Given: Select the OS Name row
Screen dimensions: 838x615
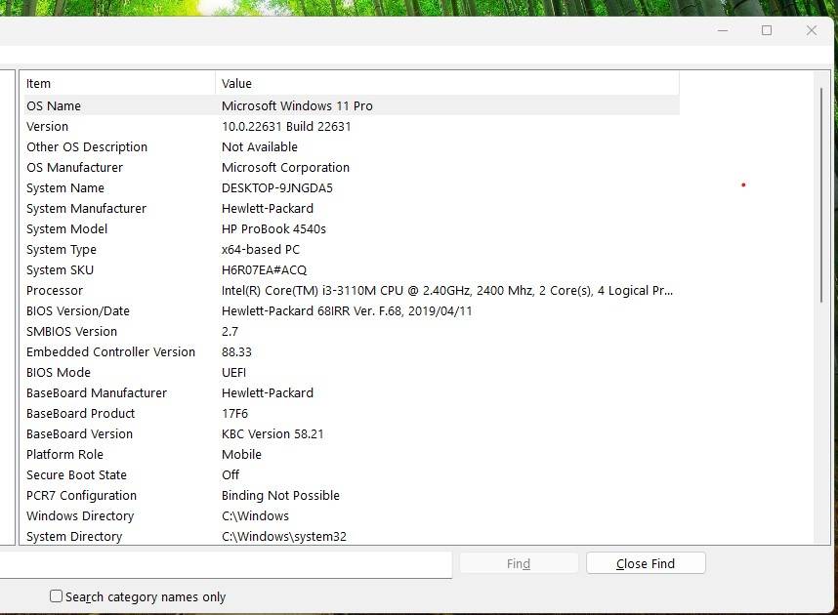Looking at the screenshot, I should pos(293,105).
